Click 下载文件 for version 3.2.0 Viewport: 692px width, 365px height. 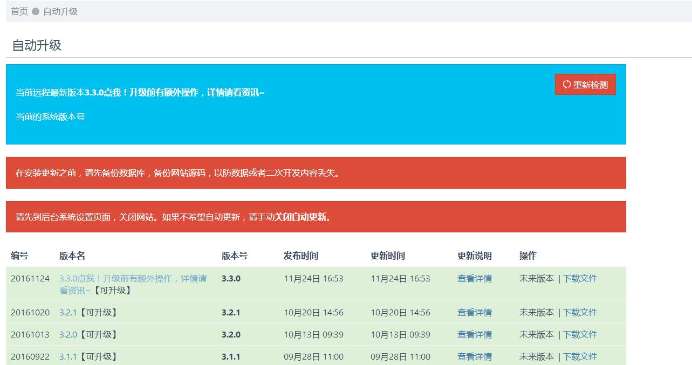(x=580, y=334)
